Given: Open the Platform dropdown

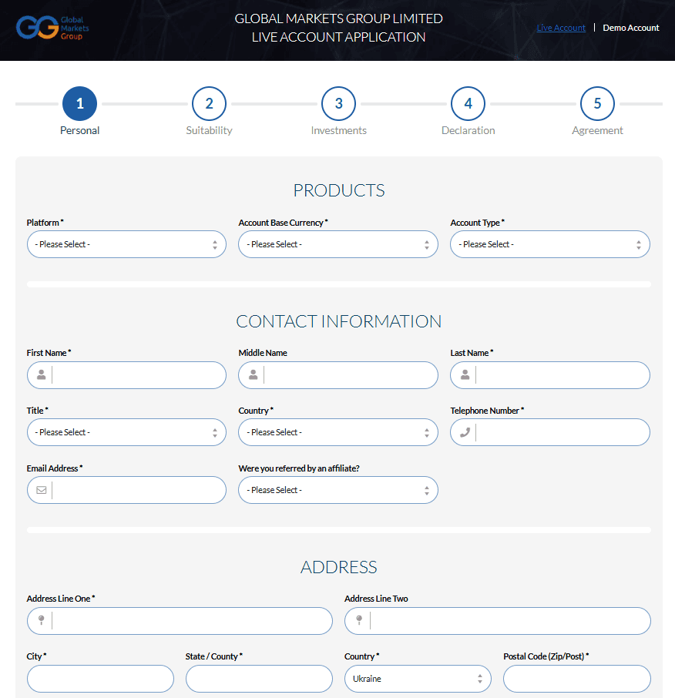Looking at the screenshot, I should (x=126, y=244).
